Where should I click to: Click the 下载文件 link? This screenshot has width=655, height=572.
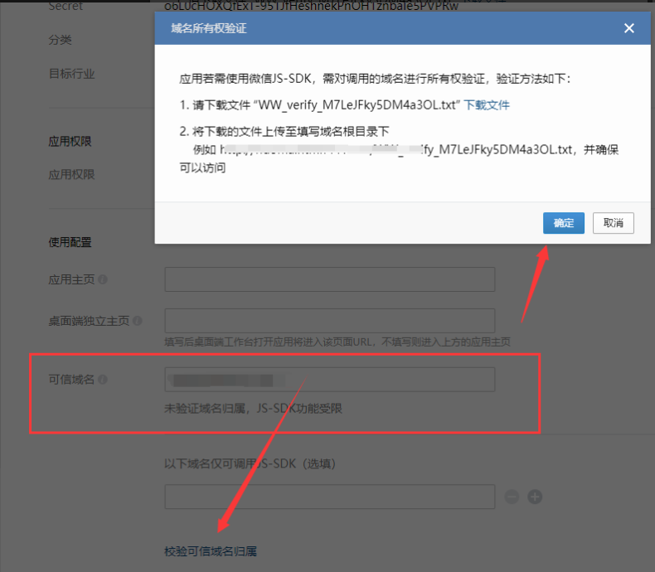[x=487, y=105]
